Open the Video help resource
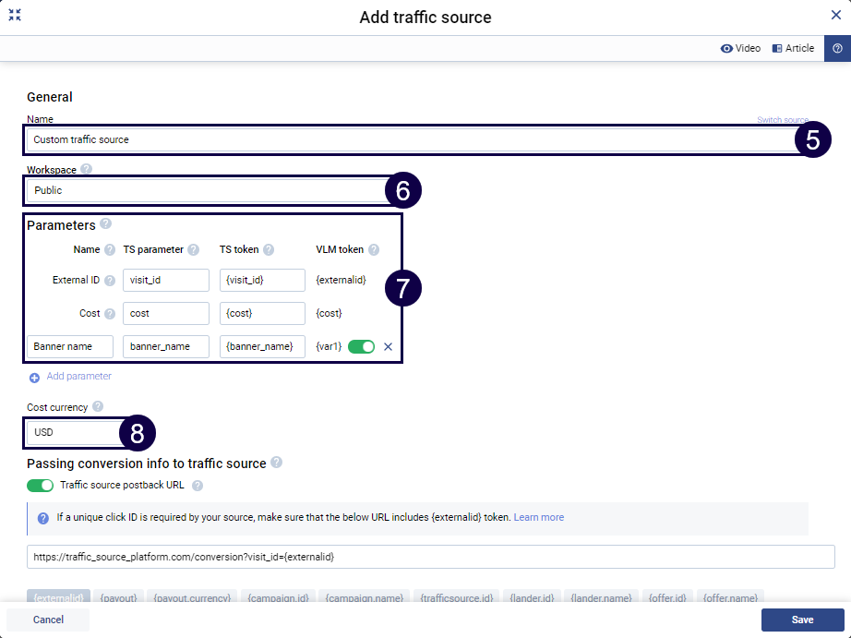 coord(740,47)
